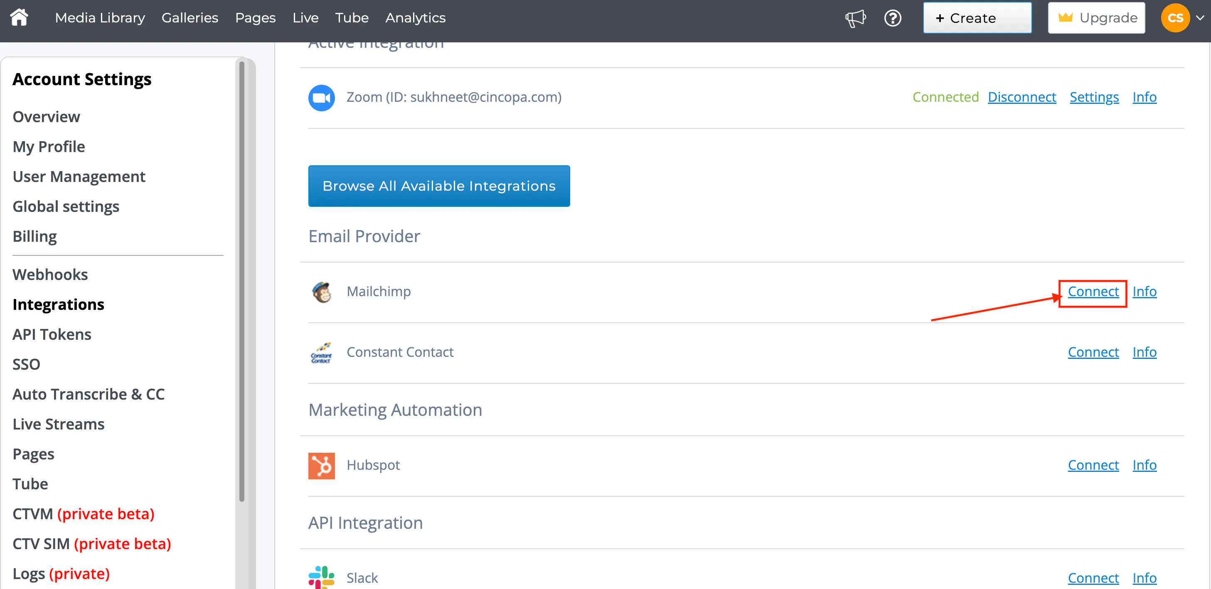Connect Constant Contact
Screen dimensions: 1211x589
pyautogui.click(x=1093, y=352)
